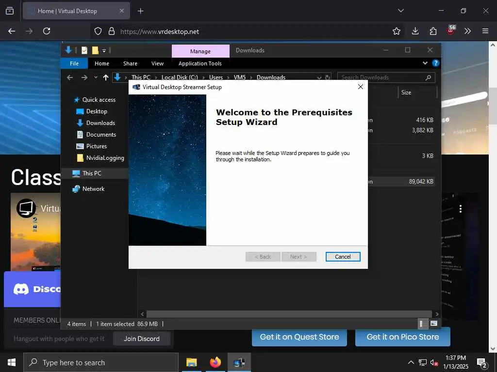Select Network in navigation pane
This screenshot has height=372, width=497.
(x=93, y=189)
